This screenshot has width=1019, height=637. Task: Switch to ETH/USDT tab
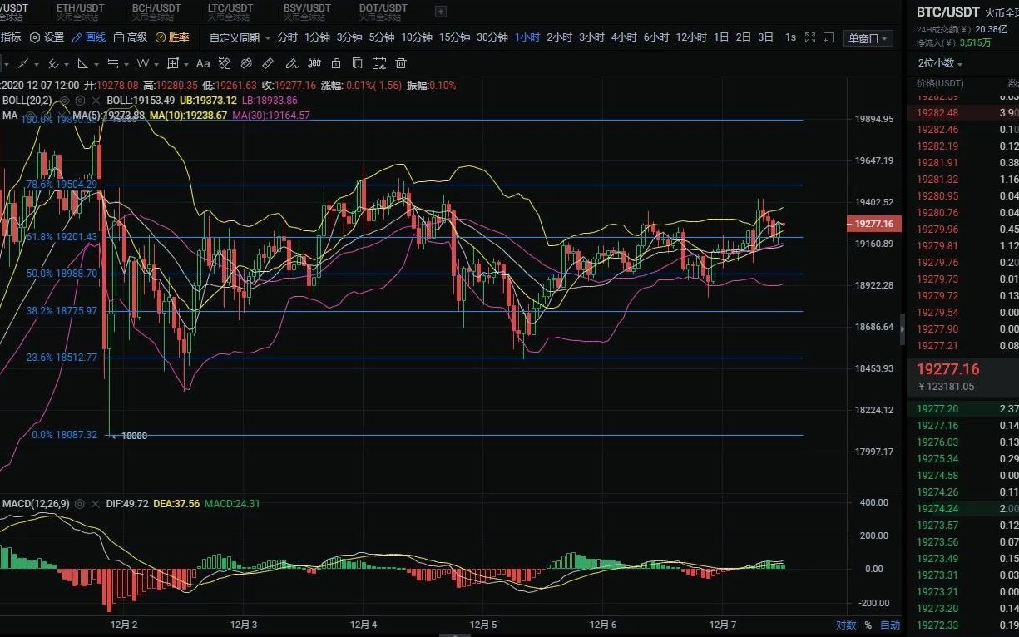pyautogui.click(x=80, y=12)
